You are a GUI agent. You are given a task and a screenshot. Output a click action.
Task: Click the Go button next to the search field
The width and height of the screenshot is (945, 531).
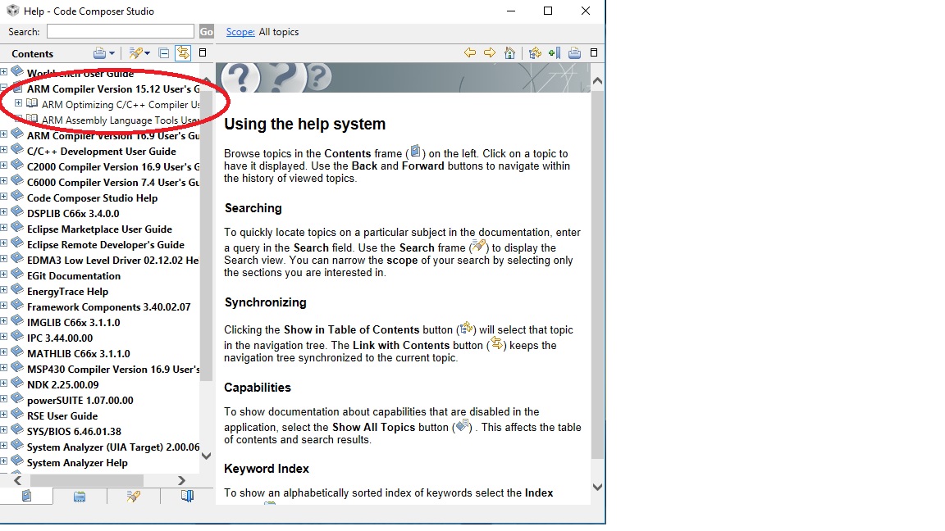(206, 32)
